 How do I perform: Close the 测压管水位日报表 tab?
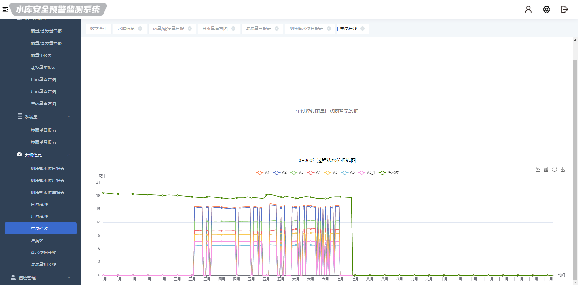point(329,29)
